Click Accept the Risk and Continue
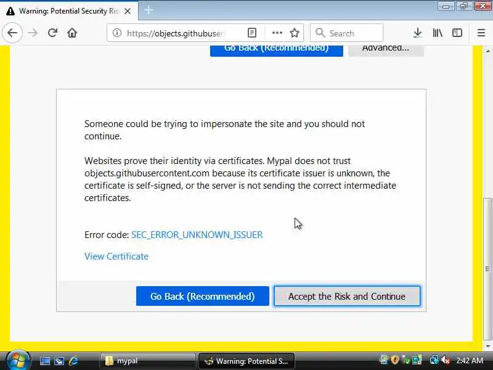493x370 pixels. (x=347, y=296)
